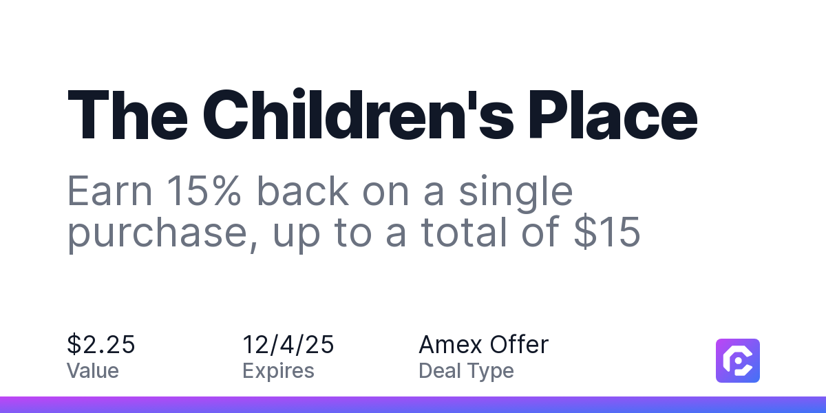
Task: Click the word "Amex" in the deal type
Action: (451, 344)
